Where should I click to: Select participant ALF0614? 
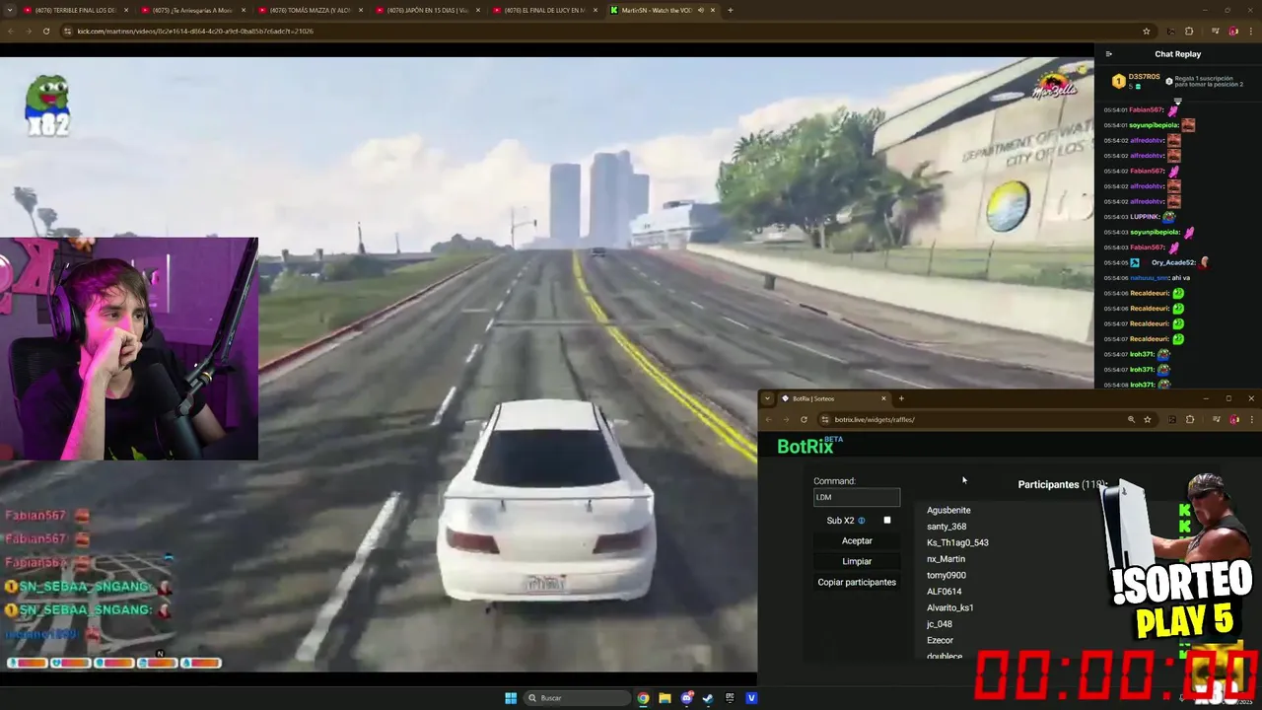click(944, 592)
